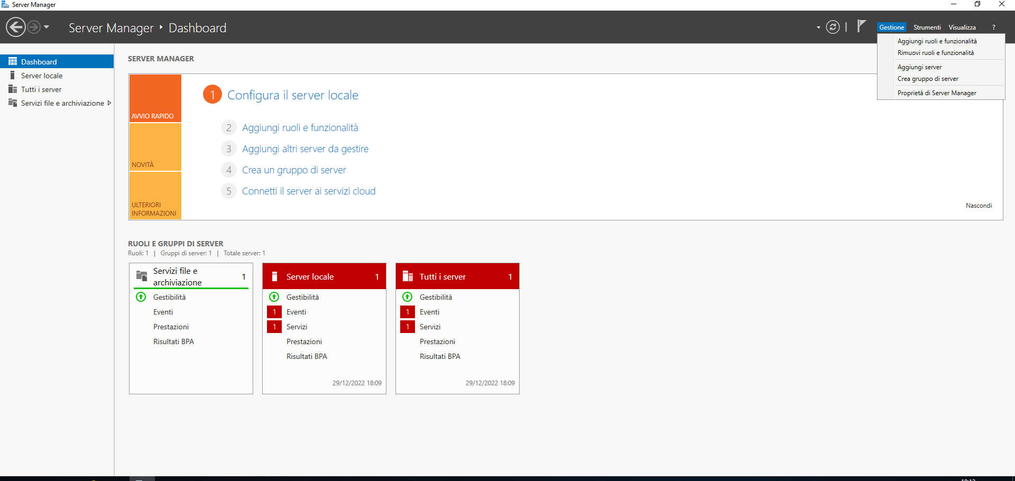This screenshot has width=1015, height=481.
Task: Click the Dashboard icon in the sidebar
Action: pos(13,61)
